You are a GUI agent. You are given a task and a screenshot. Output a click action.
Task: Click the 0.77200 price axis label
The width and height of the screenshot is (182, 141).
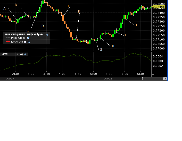pos(159,31)
